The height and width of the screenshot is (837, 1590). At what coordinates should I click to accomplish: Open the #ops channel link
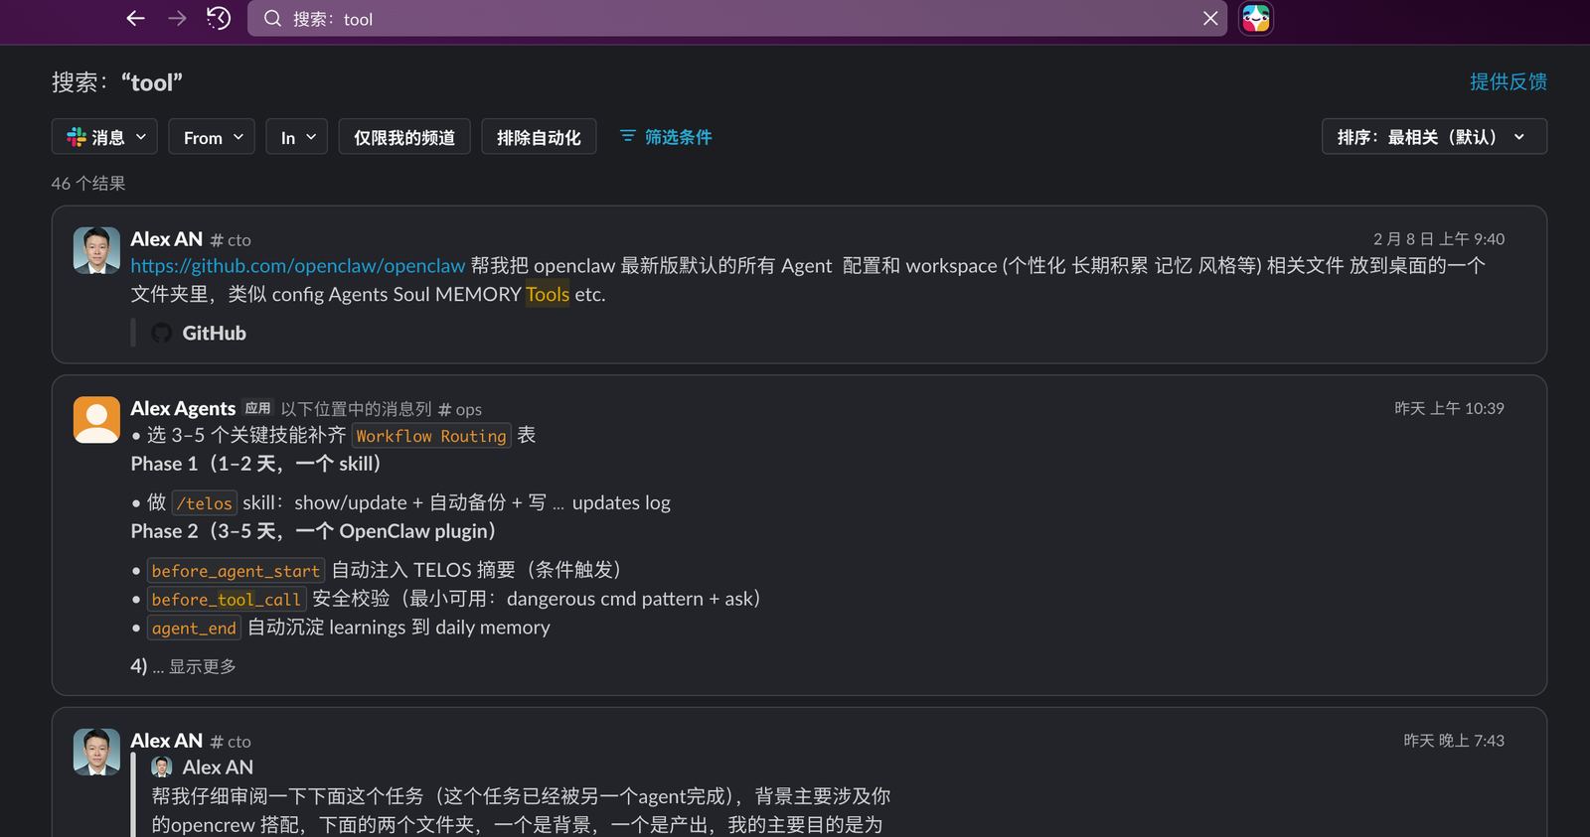click(x=460, y=409)
